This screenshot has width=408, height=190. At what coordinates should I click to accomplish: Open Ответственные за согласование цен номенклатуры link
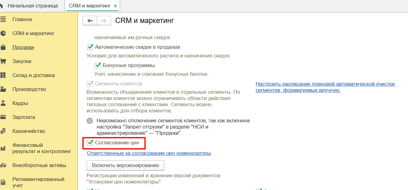pyautogui.click(x=149, y=153)
